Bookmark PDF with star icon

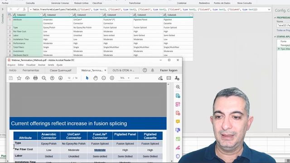19,78
